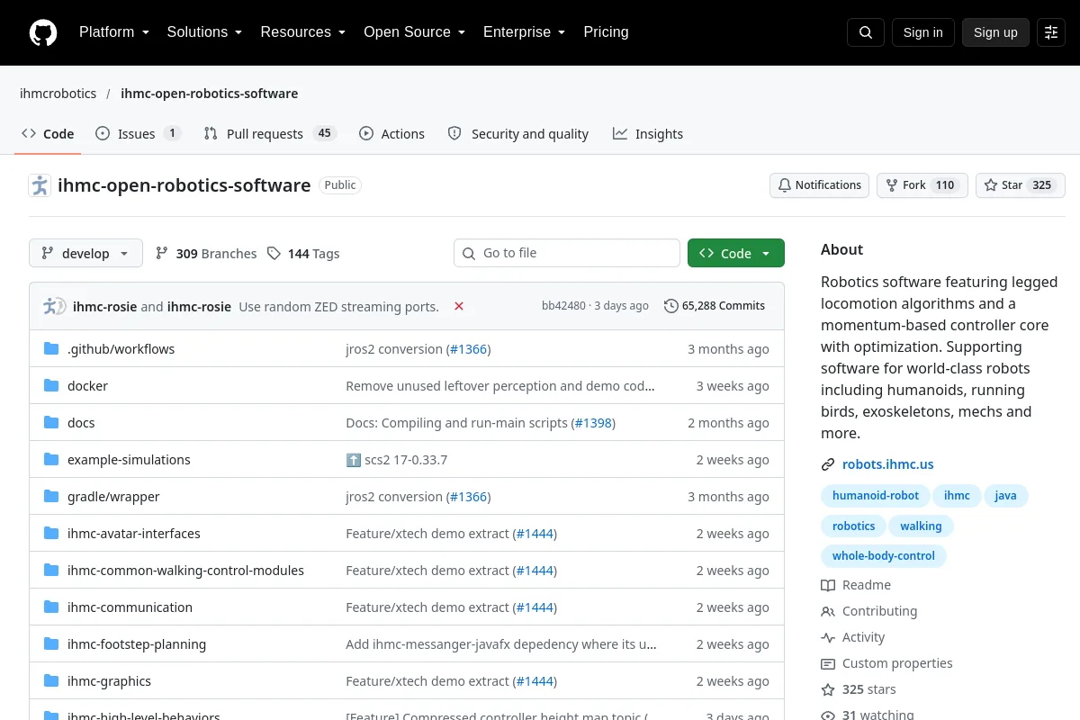1080x720 pixels.
Task: Click the docker folder icon
Action: [x=51, y=386]
